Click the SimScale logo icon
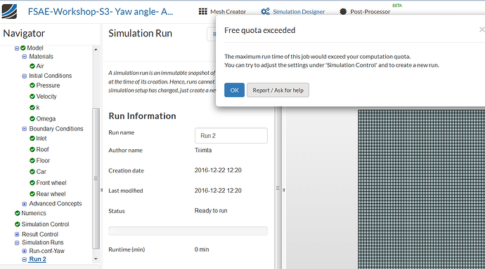The height and width of the screenshot is (269, 485). coord(9,11)
